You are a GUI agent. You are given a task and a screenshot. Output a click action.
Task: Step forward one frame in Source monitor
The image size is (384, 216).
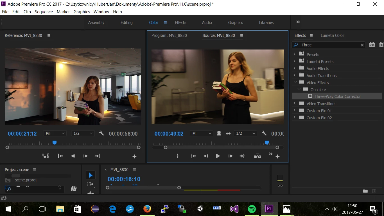point(231,156)
